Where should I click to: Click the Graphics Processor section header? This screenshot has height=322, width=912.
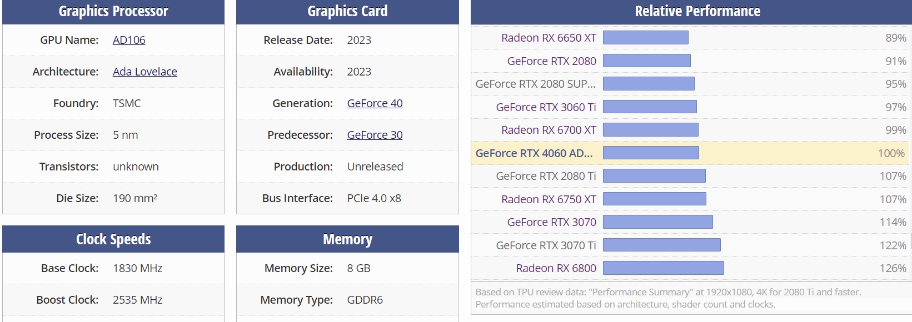(x=113, y=11)
